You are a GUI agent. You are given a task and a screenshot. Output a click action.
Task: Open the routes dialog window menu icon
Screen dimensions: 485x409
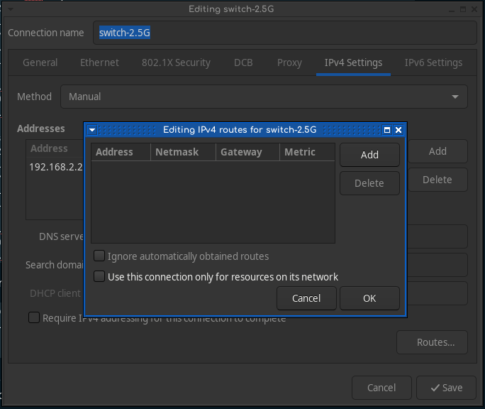[92, 130]
